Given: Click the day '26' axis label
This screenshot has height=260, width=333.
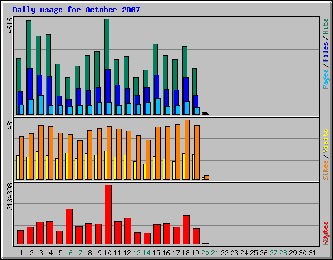Looking at the screenshot, I should (x=263, y=253).
